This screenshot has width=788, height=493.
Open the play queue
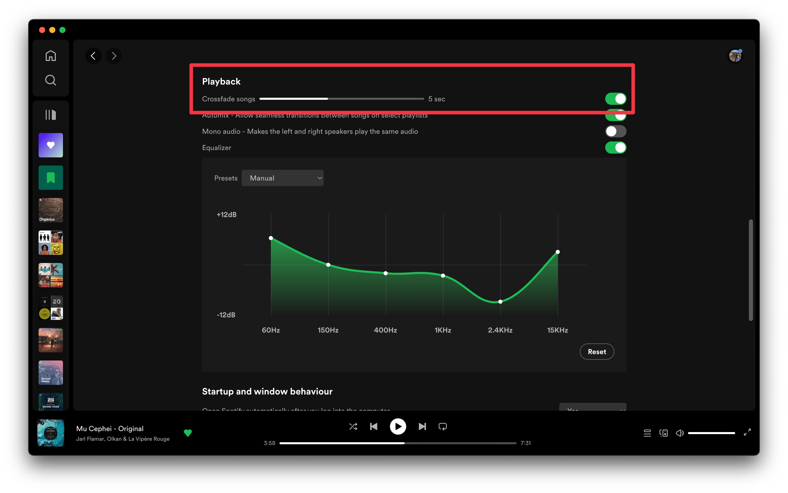[x=647, y=433]
